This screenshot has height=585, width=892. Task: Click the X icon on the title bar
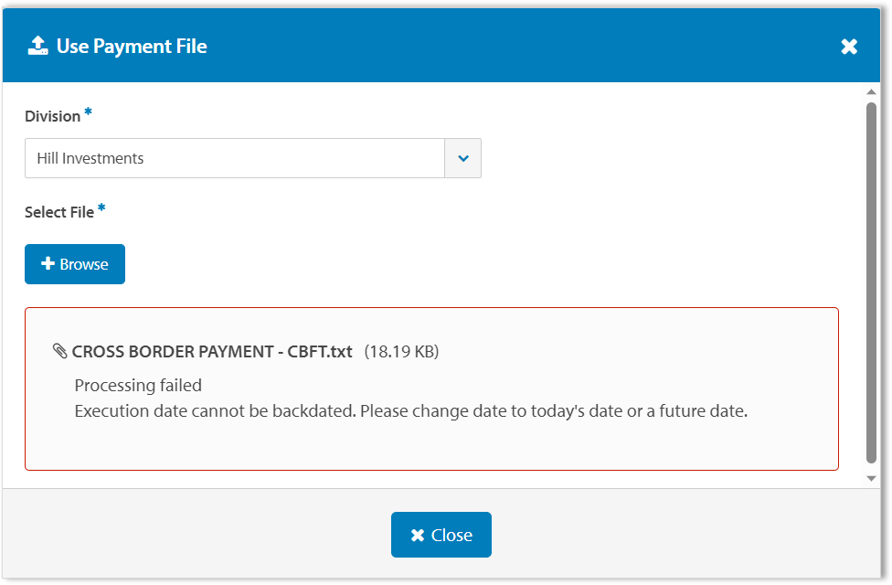849,46
